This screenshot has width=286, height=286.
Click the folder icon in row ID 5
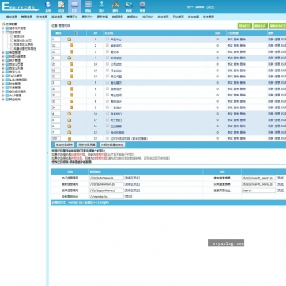click(70, 83)
